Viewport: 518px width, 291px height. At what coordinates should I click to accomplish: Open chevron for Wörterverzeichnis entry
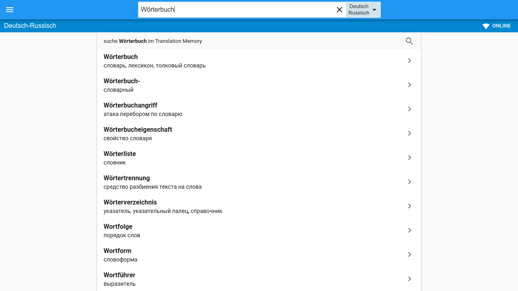(410, 206)
